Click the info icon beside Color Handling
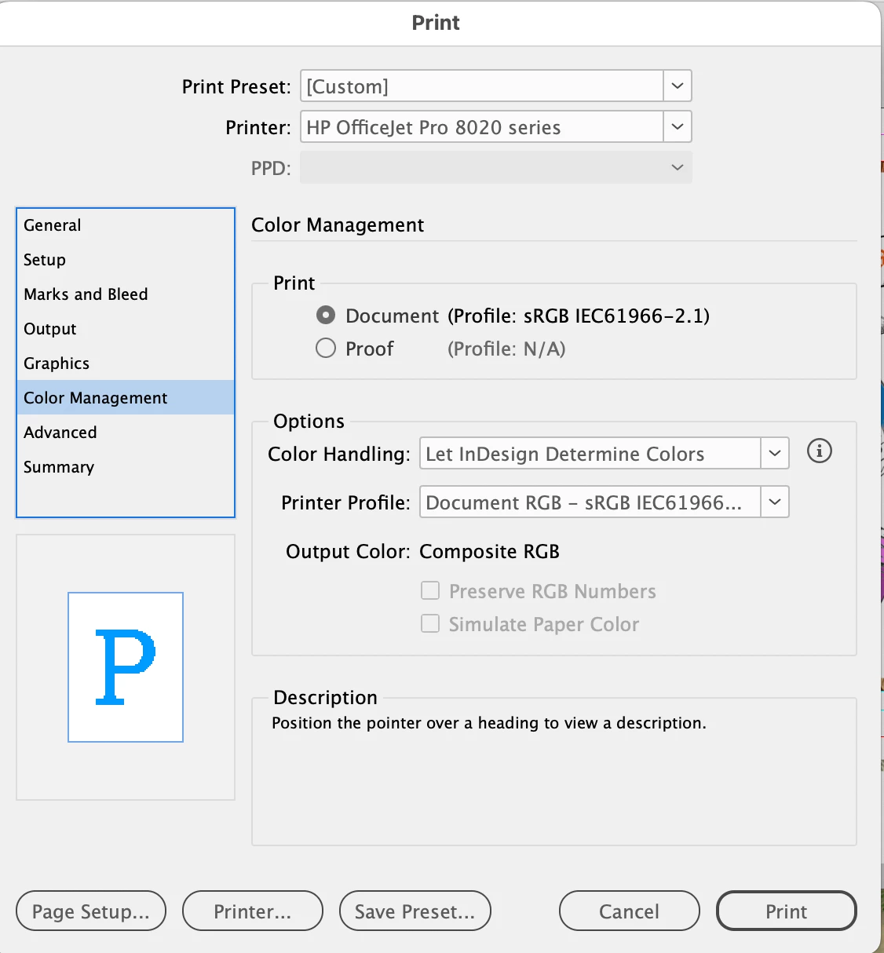Image resolution: width=884 pixels, height=953 pixels. (819, 451)
